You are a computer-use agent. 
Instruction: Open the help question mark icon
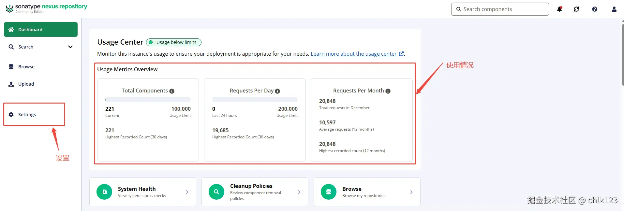[595, 9]
